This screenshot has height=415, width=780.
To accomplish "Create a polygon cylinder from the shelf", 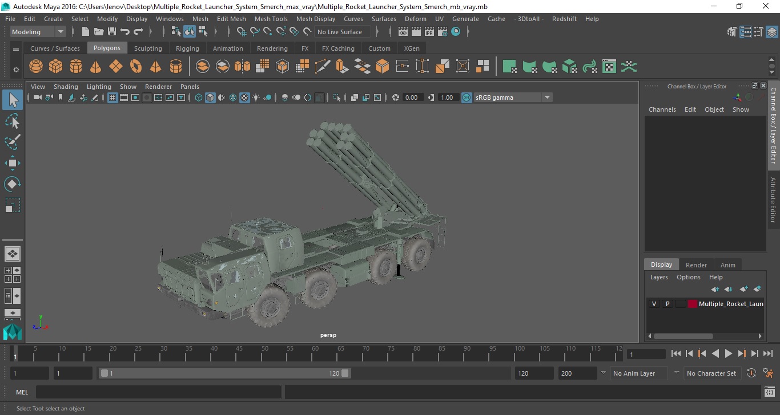I will click(76, 67).
